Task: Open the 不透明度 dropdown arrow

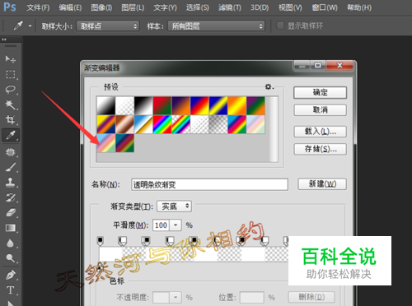Action: point(176,297)
